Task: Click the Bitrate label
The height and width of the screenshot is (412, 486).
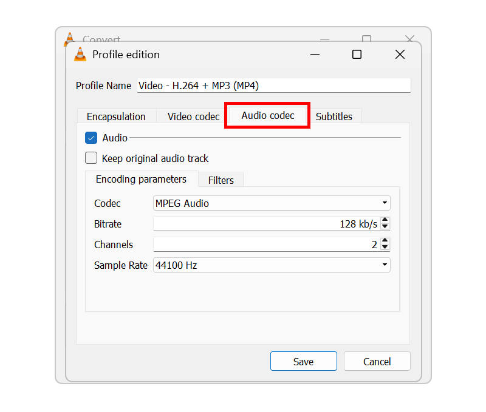Action: click(x=108, y=224)
